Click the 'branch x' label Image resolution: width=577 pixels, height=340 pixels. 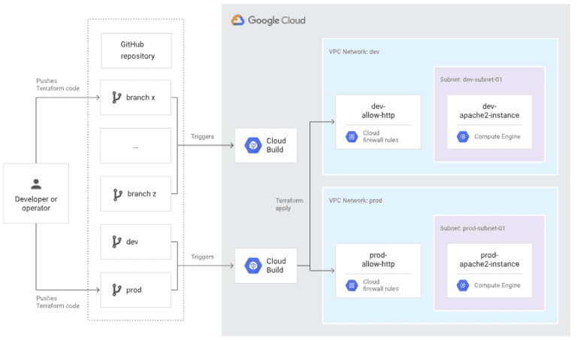pos(140,98)
